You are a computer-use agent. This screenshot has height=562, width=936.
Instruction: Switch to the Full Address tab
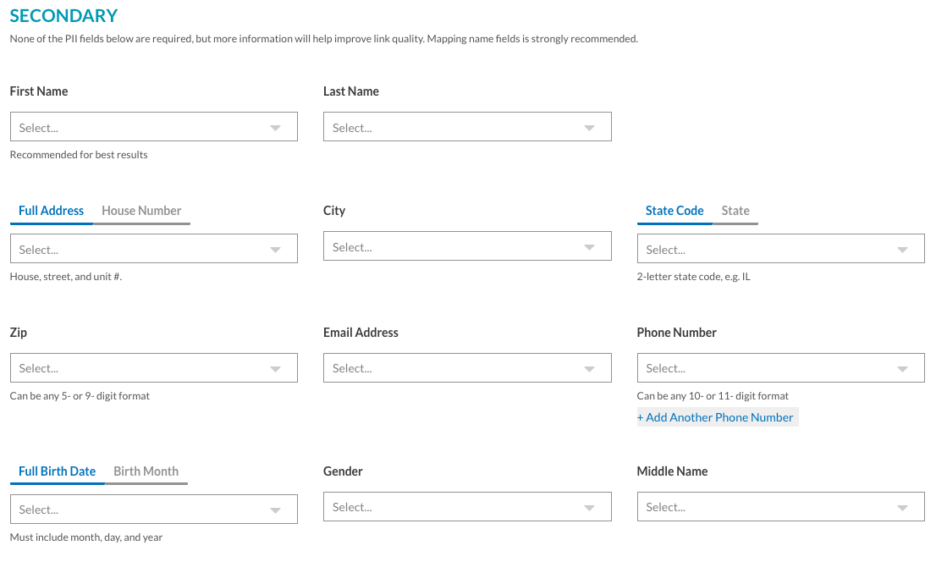click(x=52, y=211)
